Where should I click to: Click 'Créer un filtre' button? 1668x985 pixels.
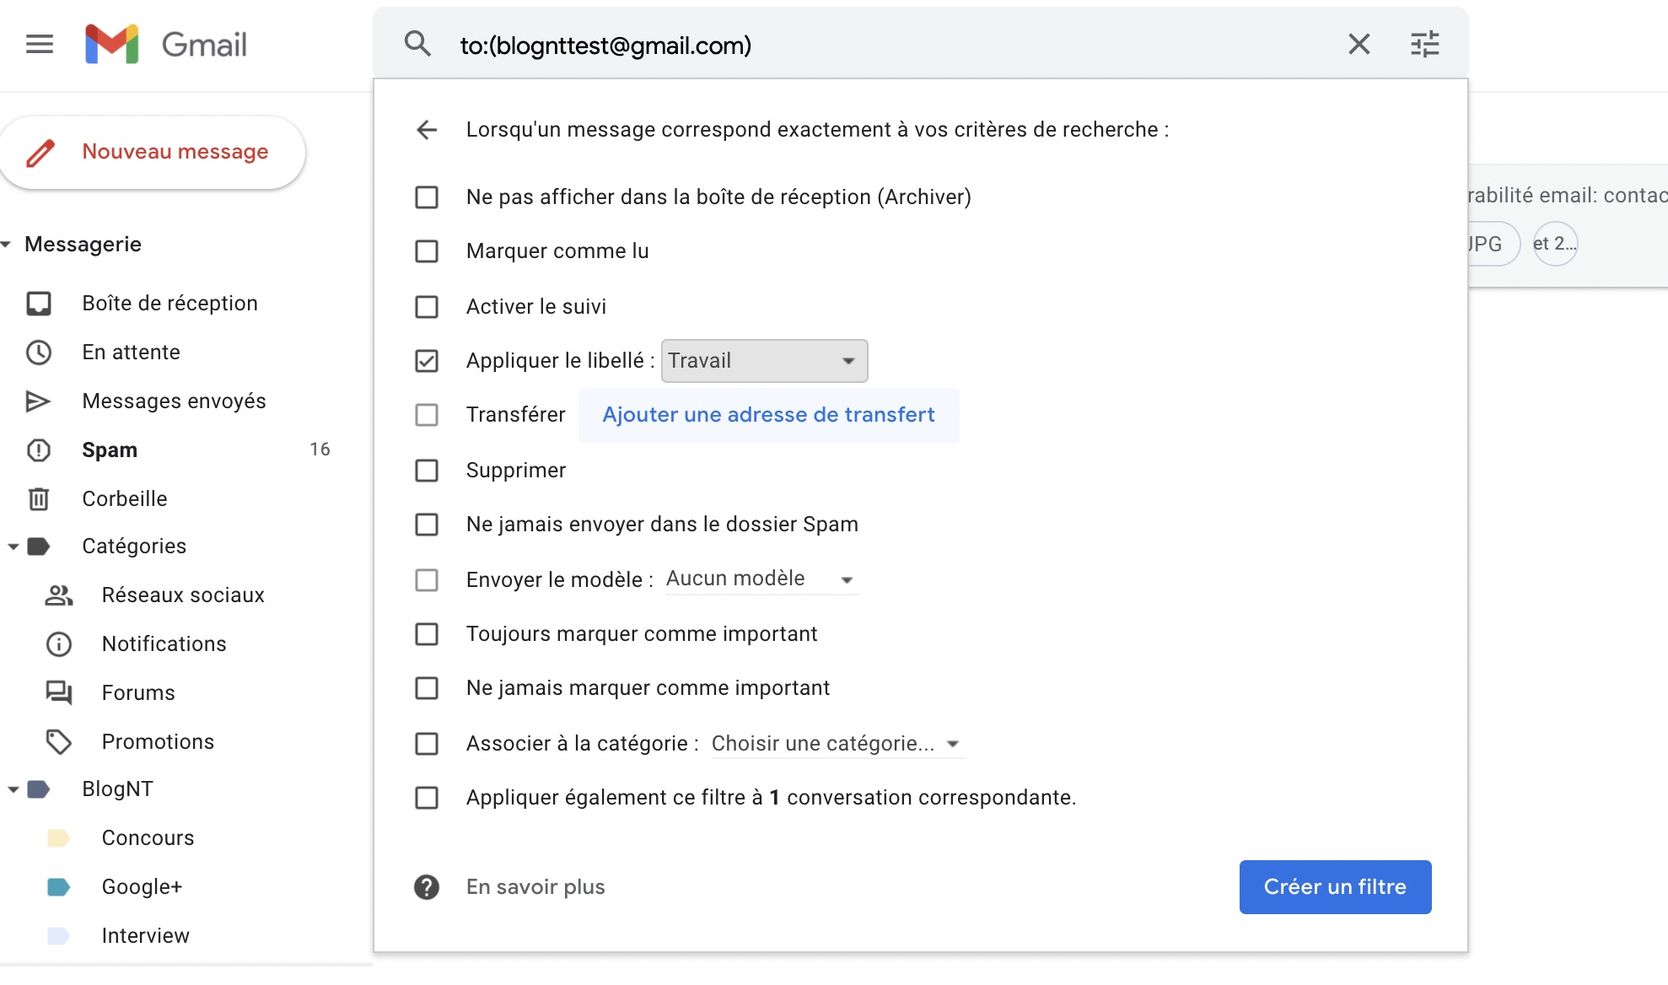pos(1335,886)
